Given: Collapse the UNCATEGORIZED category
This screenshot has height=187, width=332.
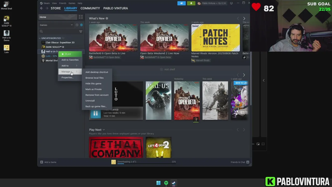Looking at the screenshot, I should 40,38.
